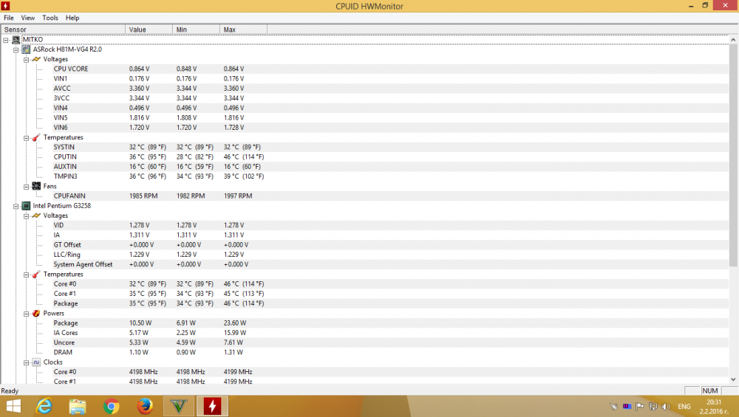Screen dimensions: 739x417
Task: Click the scrollbar up arrow
Action: pyautogui.click(x=733, y=40)
